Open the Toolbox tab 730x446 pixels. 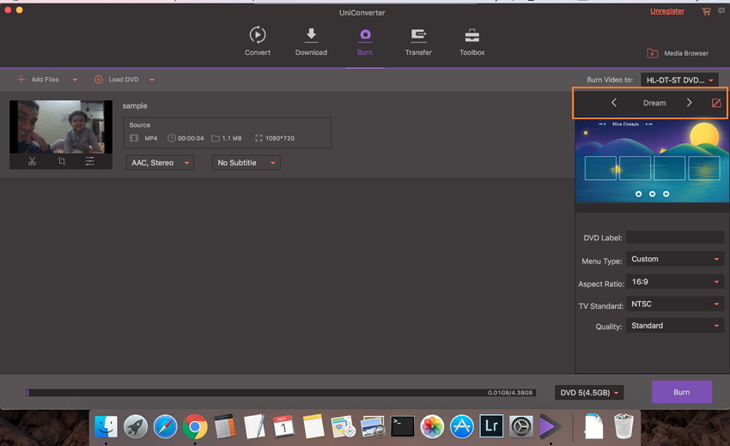point(471,41)
